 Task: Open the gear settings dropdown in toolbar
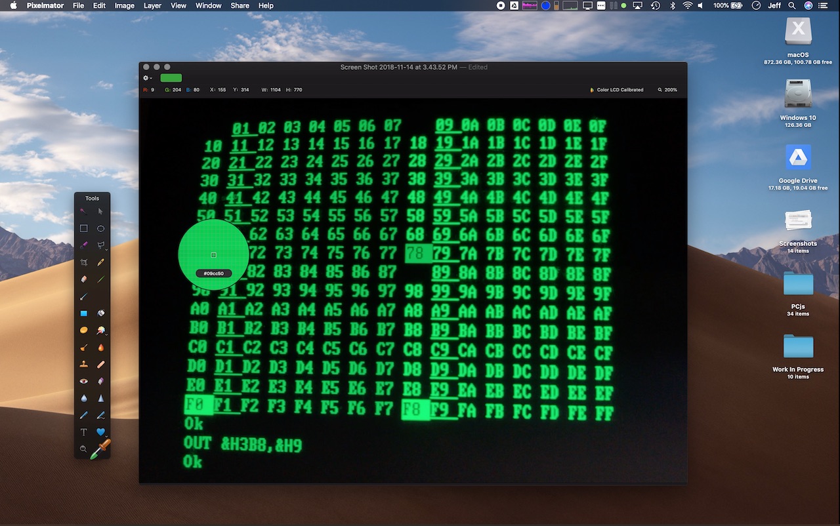pos(146,77)
